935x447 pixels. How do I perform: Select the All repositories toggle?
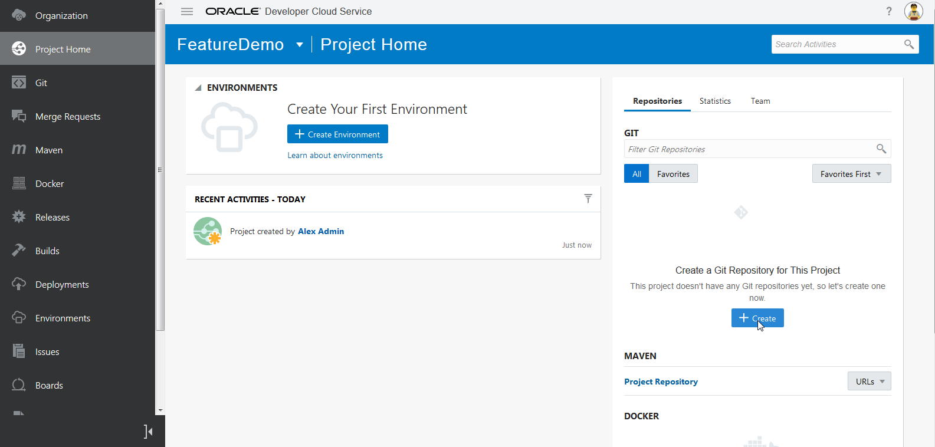point(637,174)
